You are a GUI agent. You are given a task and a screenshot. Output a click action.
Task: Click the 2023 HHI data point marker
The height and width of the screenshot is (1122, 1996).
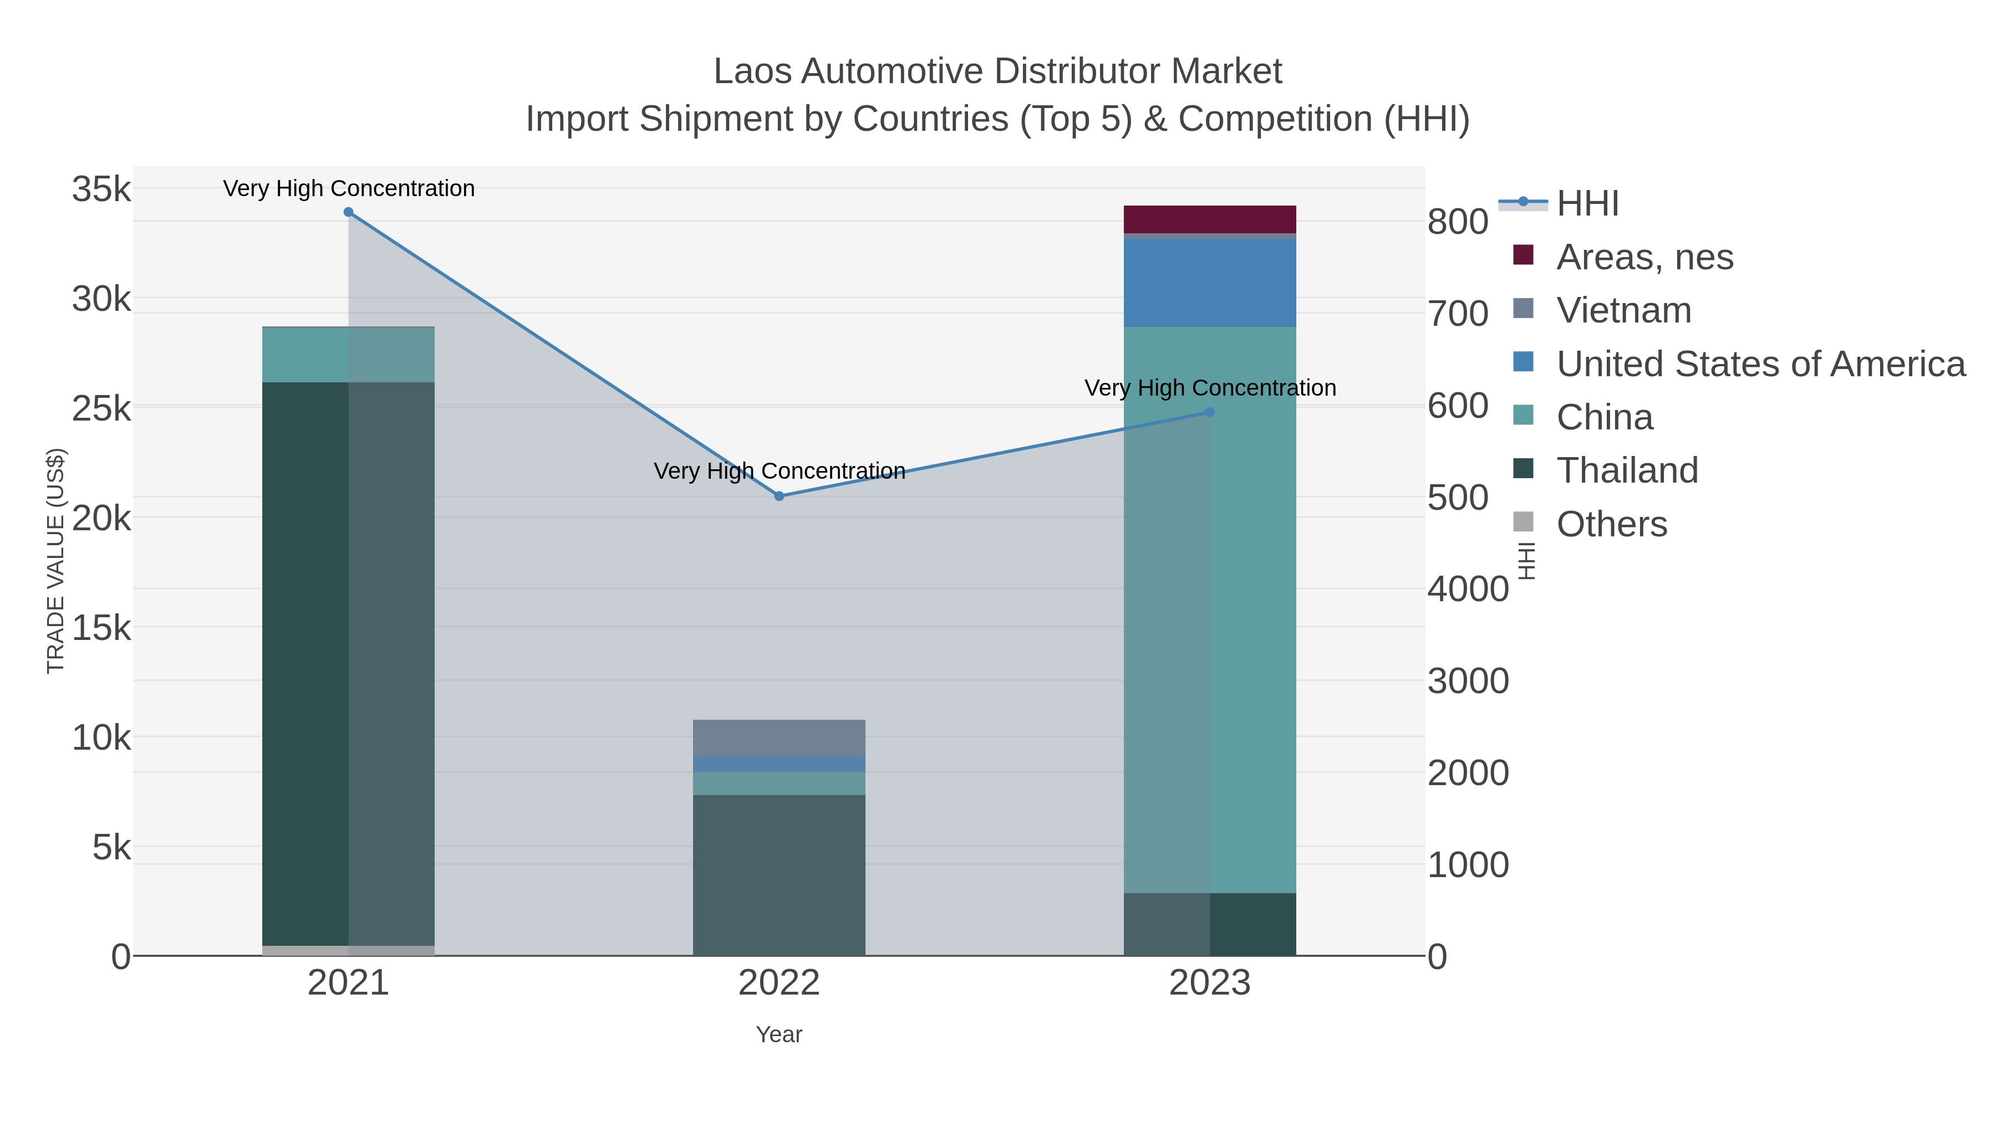pyautogui.click(x=1210, y=413)
